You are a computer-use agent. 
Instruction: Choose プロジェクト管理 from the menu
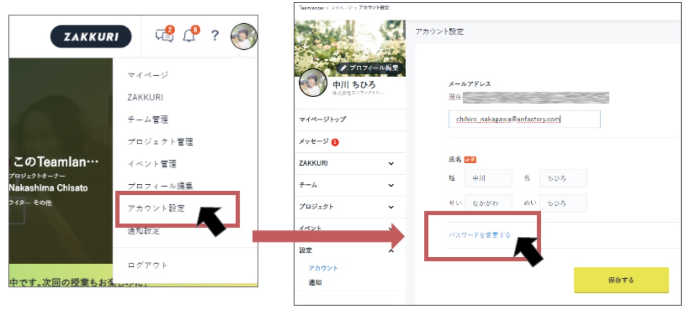click(160, 142)
